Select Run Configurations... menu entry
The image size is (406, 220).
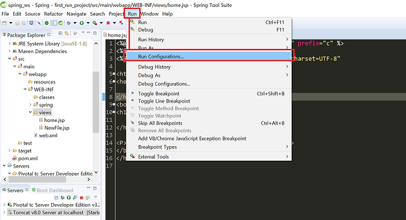click(209, 56)
